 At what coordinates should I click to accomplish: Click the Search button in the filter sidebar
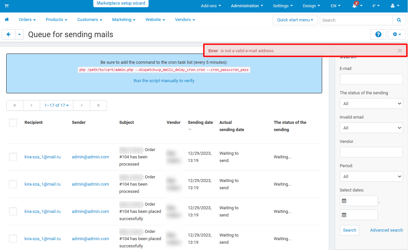349,230
